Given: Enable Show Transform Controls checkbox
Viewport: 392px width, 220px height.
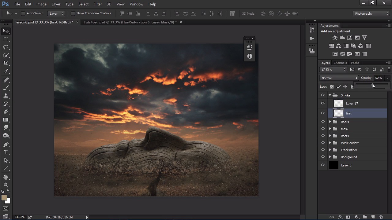Looking at the screenshot, I should click(73, 13).
